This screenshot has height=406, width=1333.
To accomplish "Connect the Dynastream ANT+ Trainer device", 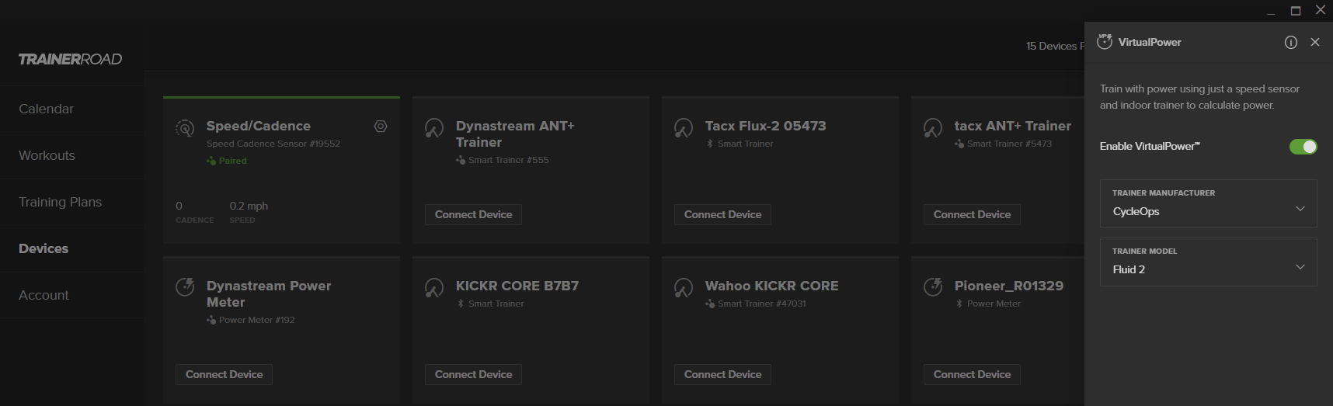I will (473, 214).
